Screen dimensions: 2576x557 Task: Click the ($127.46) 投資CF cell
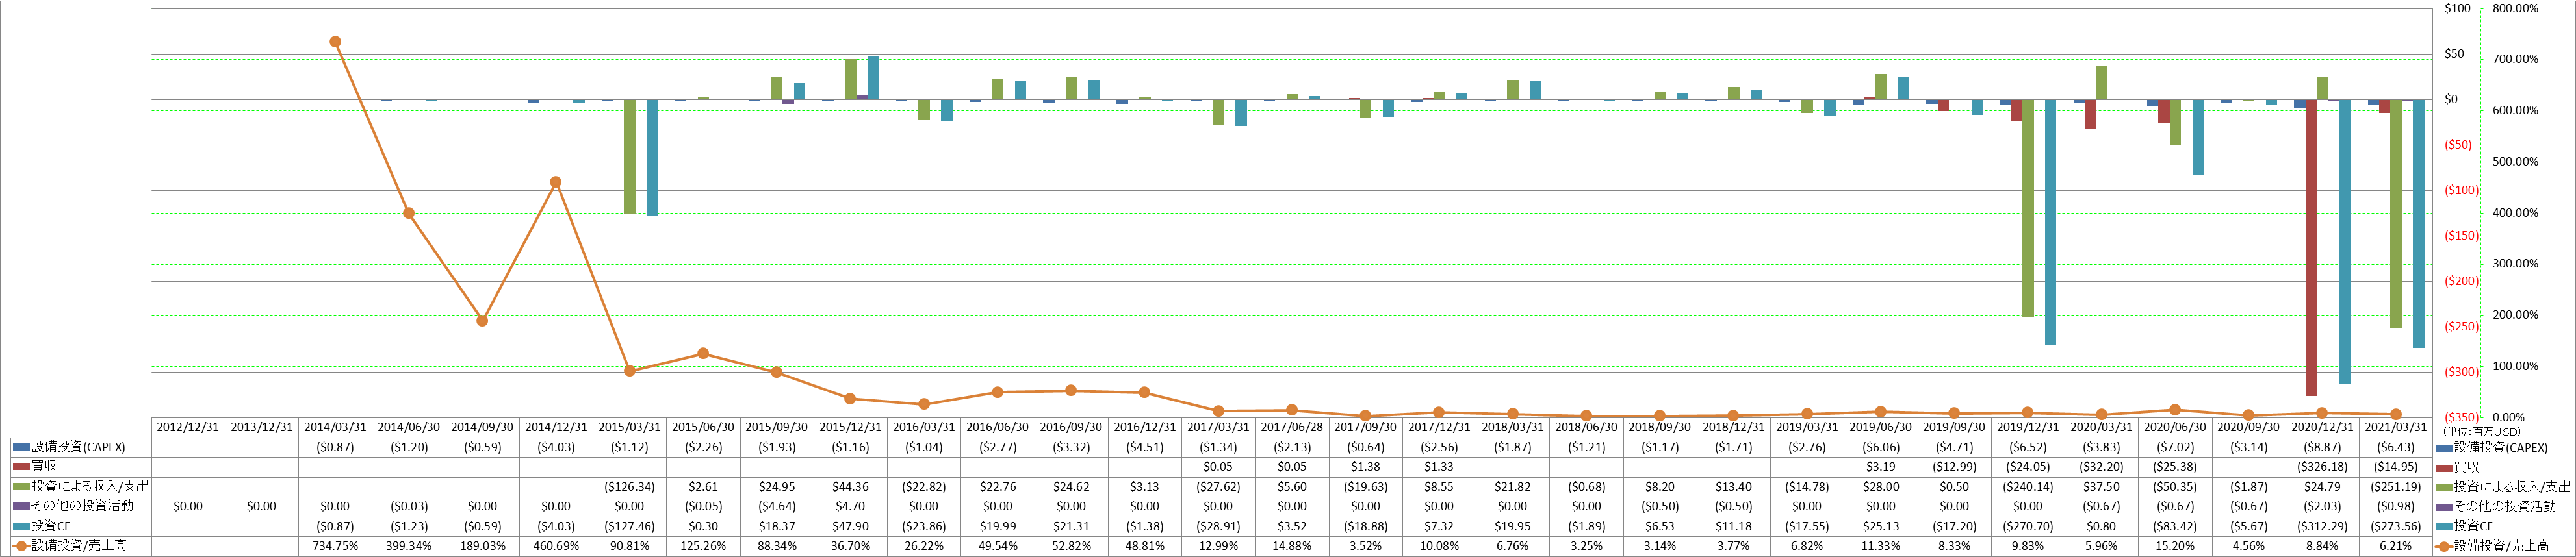(x=629, y=526)
